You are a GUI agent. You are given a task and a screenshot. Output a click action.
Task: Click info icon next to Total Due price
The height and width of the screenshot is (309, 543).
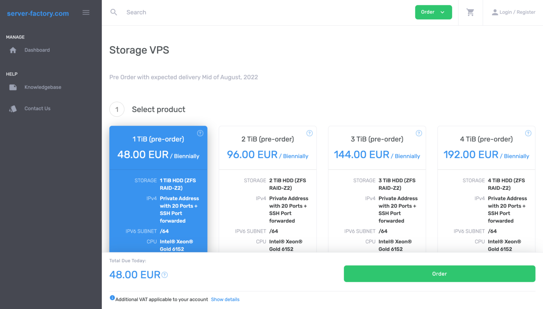[x=164, y=275]
